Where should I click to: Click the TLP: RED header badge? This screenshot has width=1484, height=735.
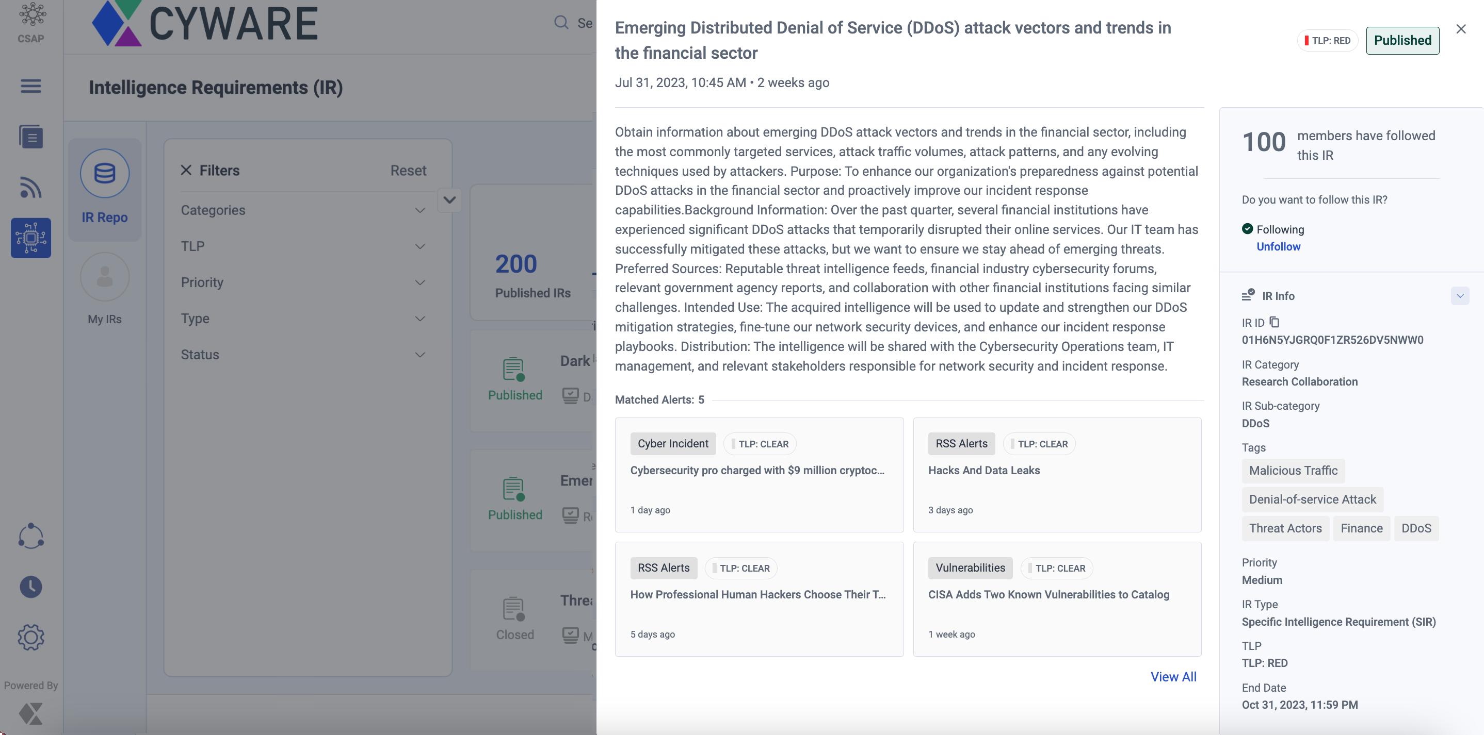[1328, 40]
